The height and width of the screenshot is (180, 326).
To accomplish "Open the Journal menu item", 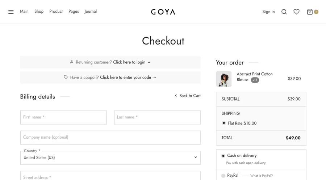I will pyautogui.click(x=91, y=12).
